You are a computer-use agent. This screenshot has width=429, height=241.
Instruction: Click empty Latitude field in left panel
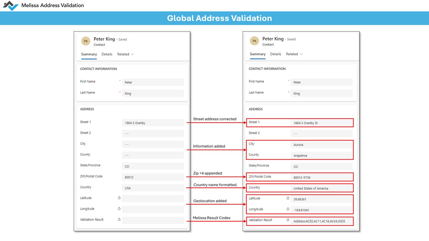coord(153,198)
